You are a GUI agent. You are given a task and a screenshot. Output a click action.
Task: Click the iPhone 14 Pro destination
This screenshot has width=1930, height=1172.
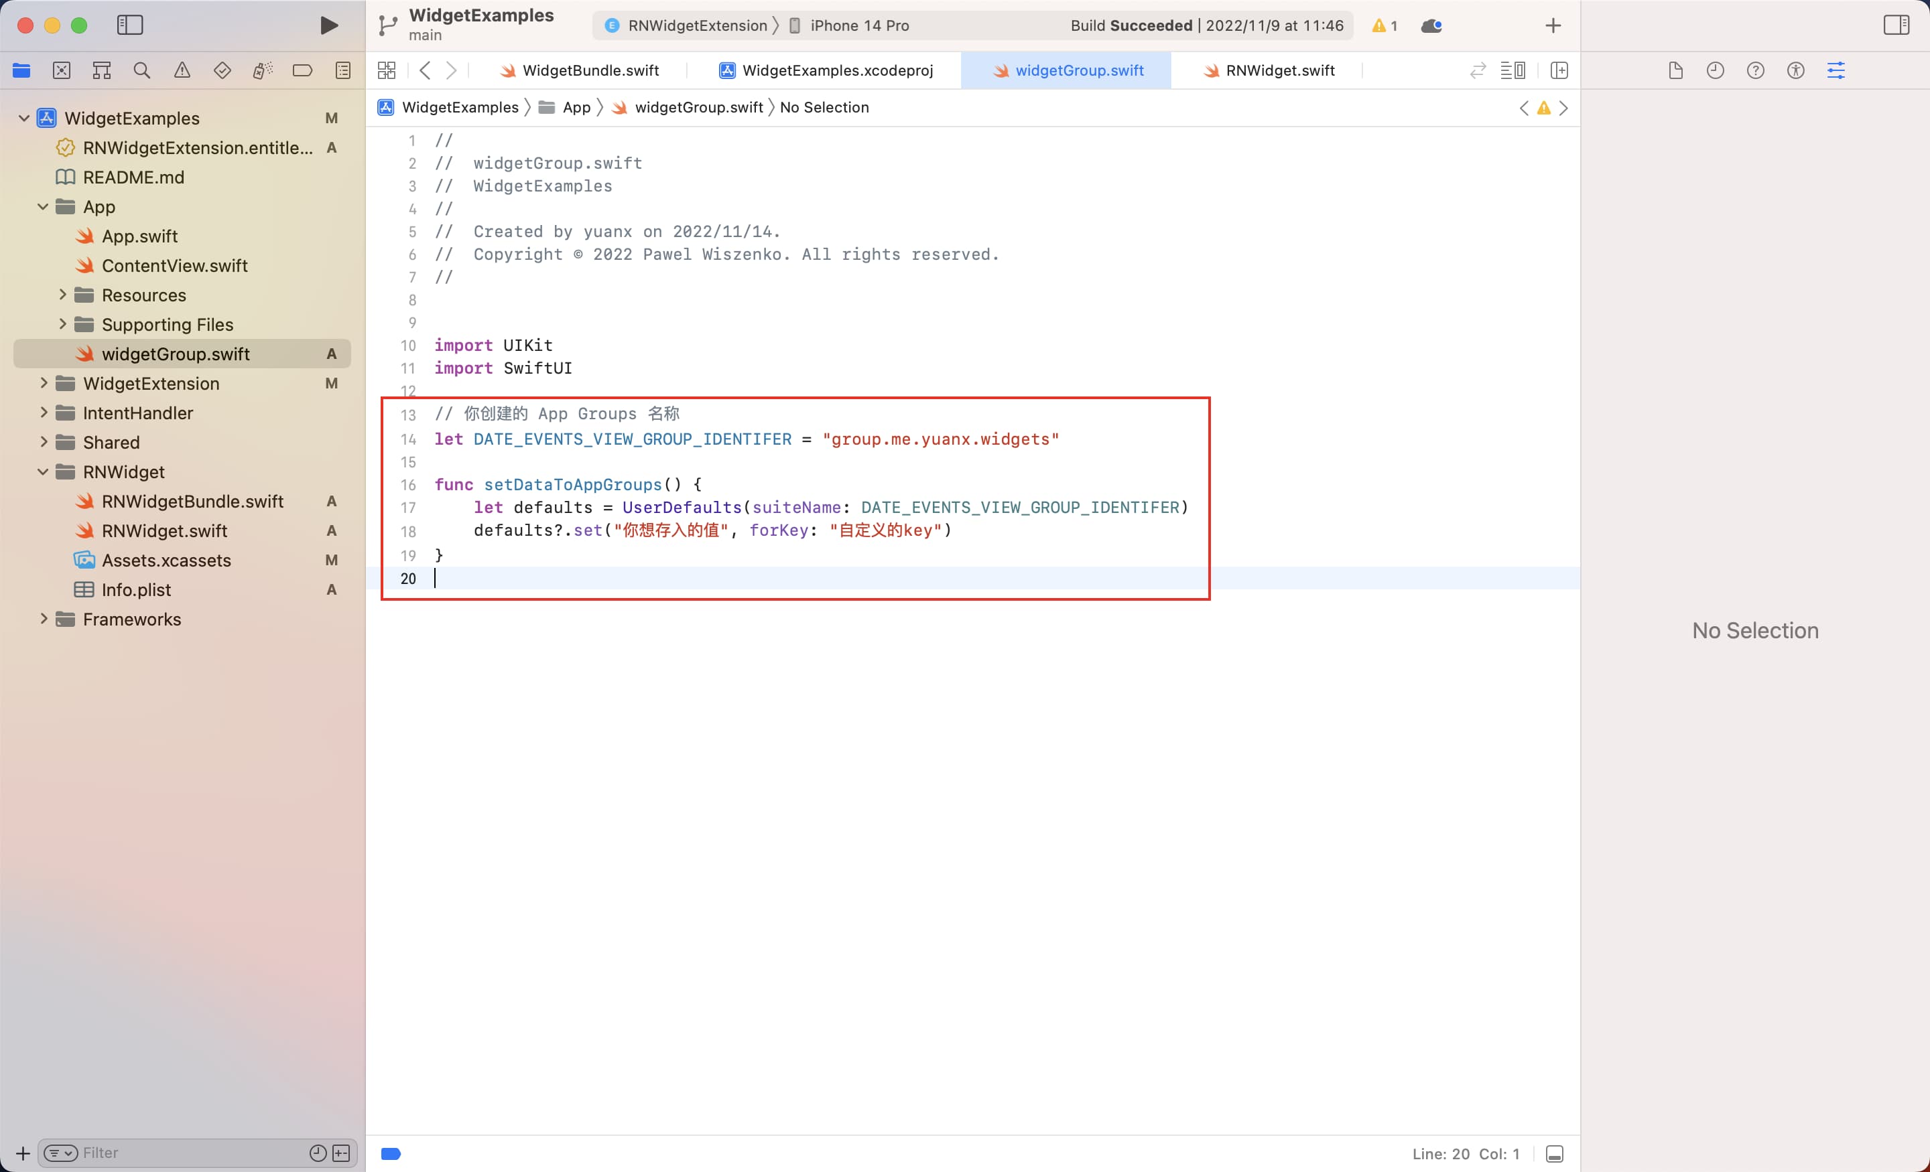[858, 26]
